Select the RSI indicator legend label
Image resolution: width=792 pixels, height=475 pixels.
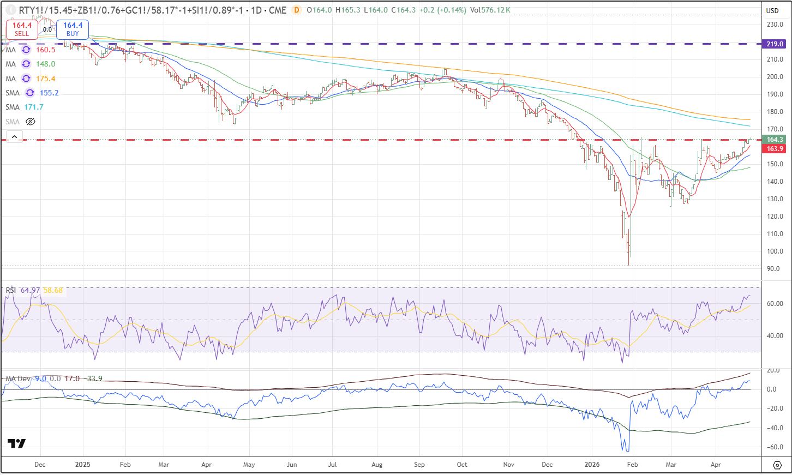coord(11,290)
